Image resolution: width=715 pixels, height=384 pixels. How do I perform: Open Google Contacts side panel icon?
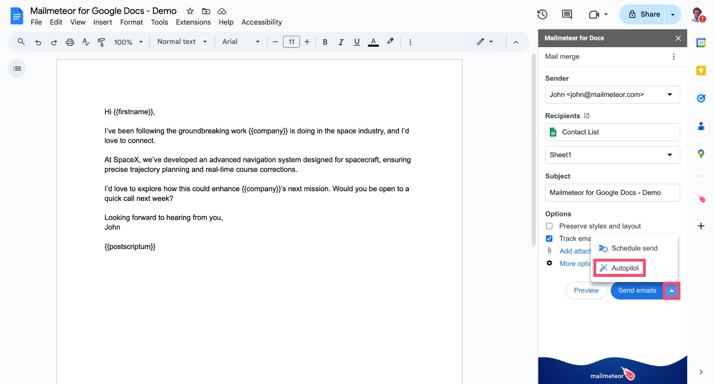[x=701, y=126]
